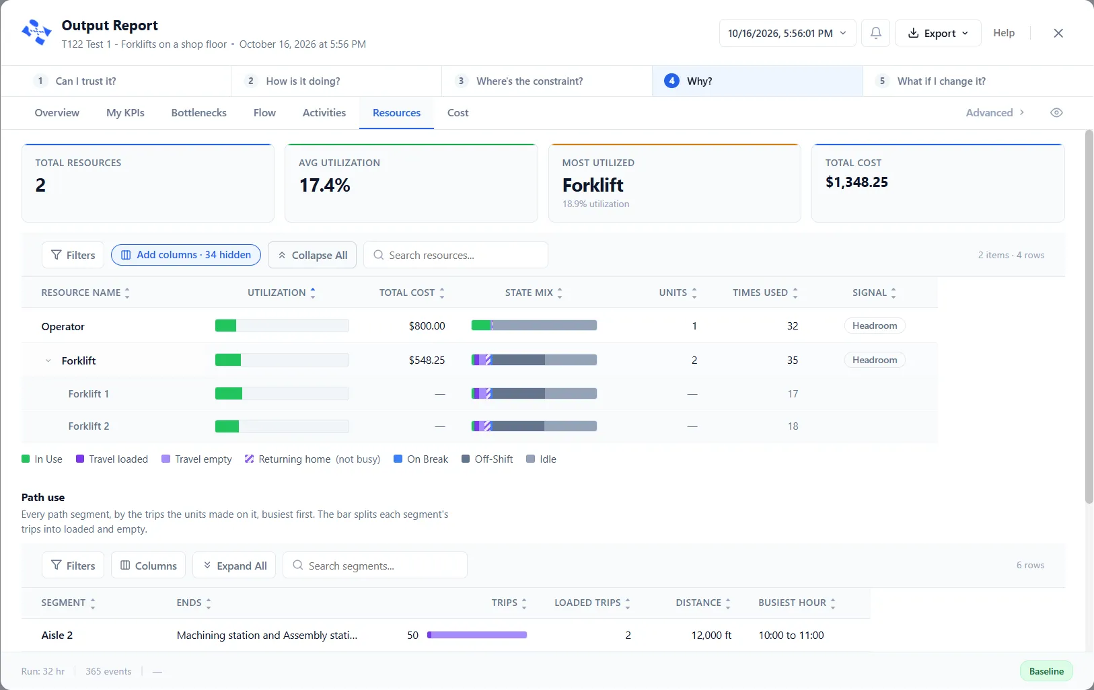The image size is (1094, 690).
Task: Collapse the Forklift row chevron
Action: click(48, 360)
